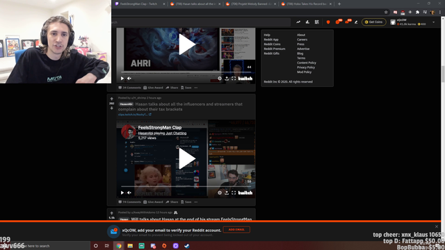Open the All bar-chart icon in Reddit header
Screen dimensions: 445x250
[x=307, y=22]
